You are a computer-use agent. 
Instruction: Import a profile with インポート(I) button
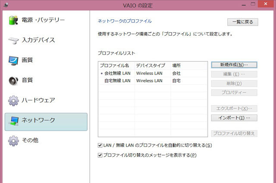[234, 118]
